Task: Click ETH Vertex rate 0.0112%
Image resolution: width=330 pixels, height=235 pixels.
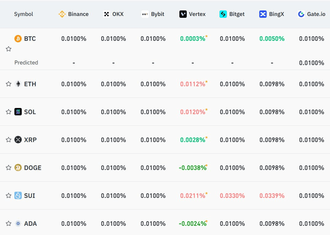Action: [193, 84]
